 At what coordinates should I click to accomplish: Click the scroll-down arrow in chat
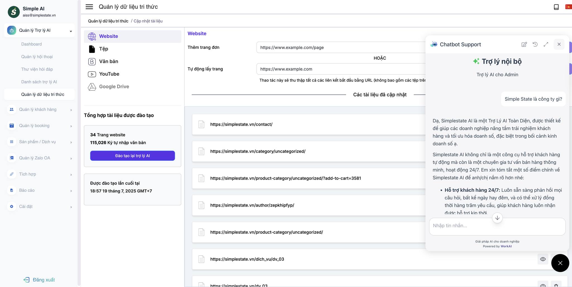point(497,218)
